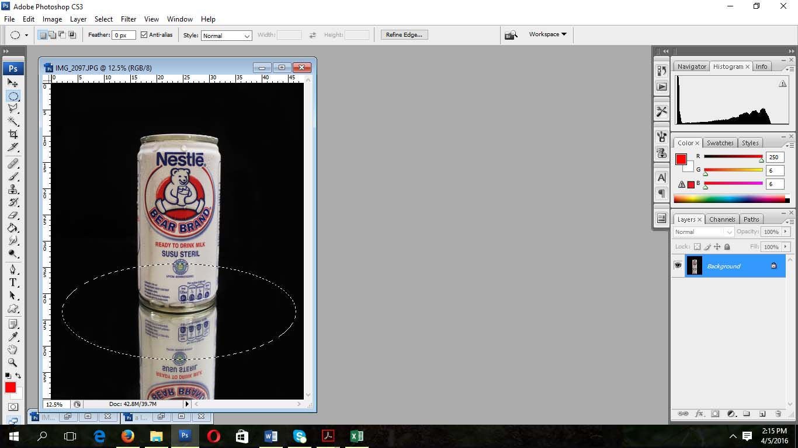Click the delete layer trash icon
This screenshot has width=798, height=448.
click(x=778, y=414)
